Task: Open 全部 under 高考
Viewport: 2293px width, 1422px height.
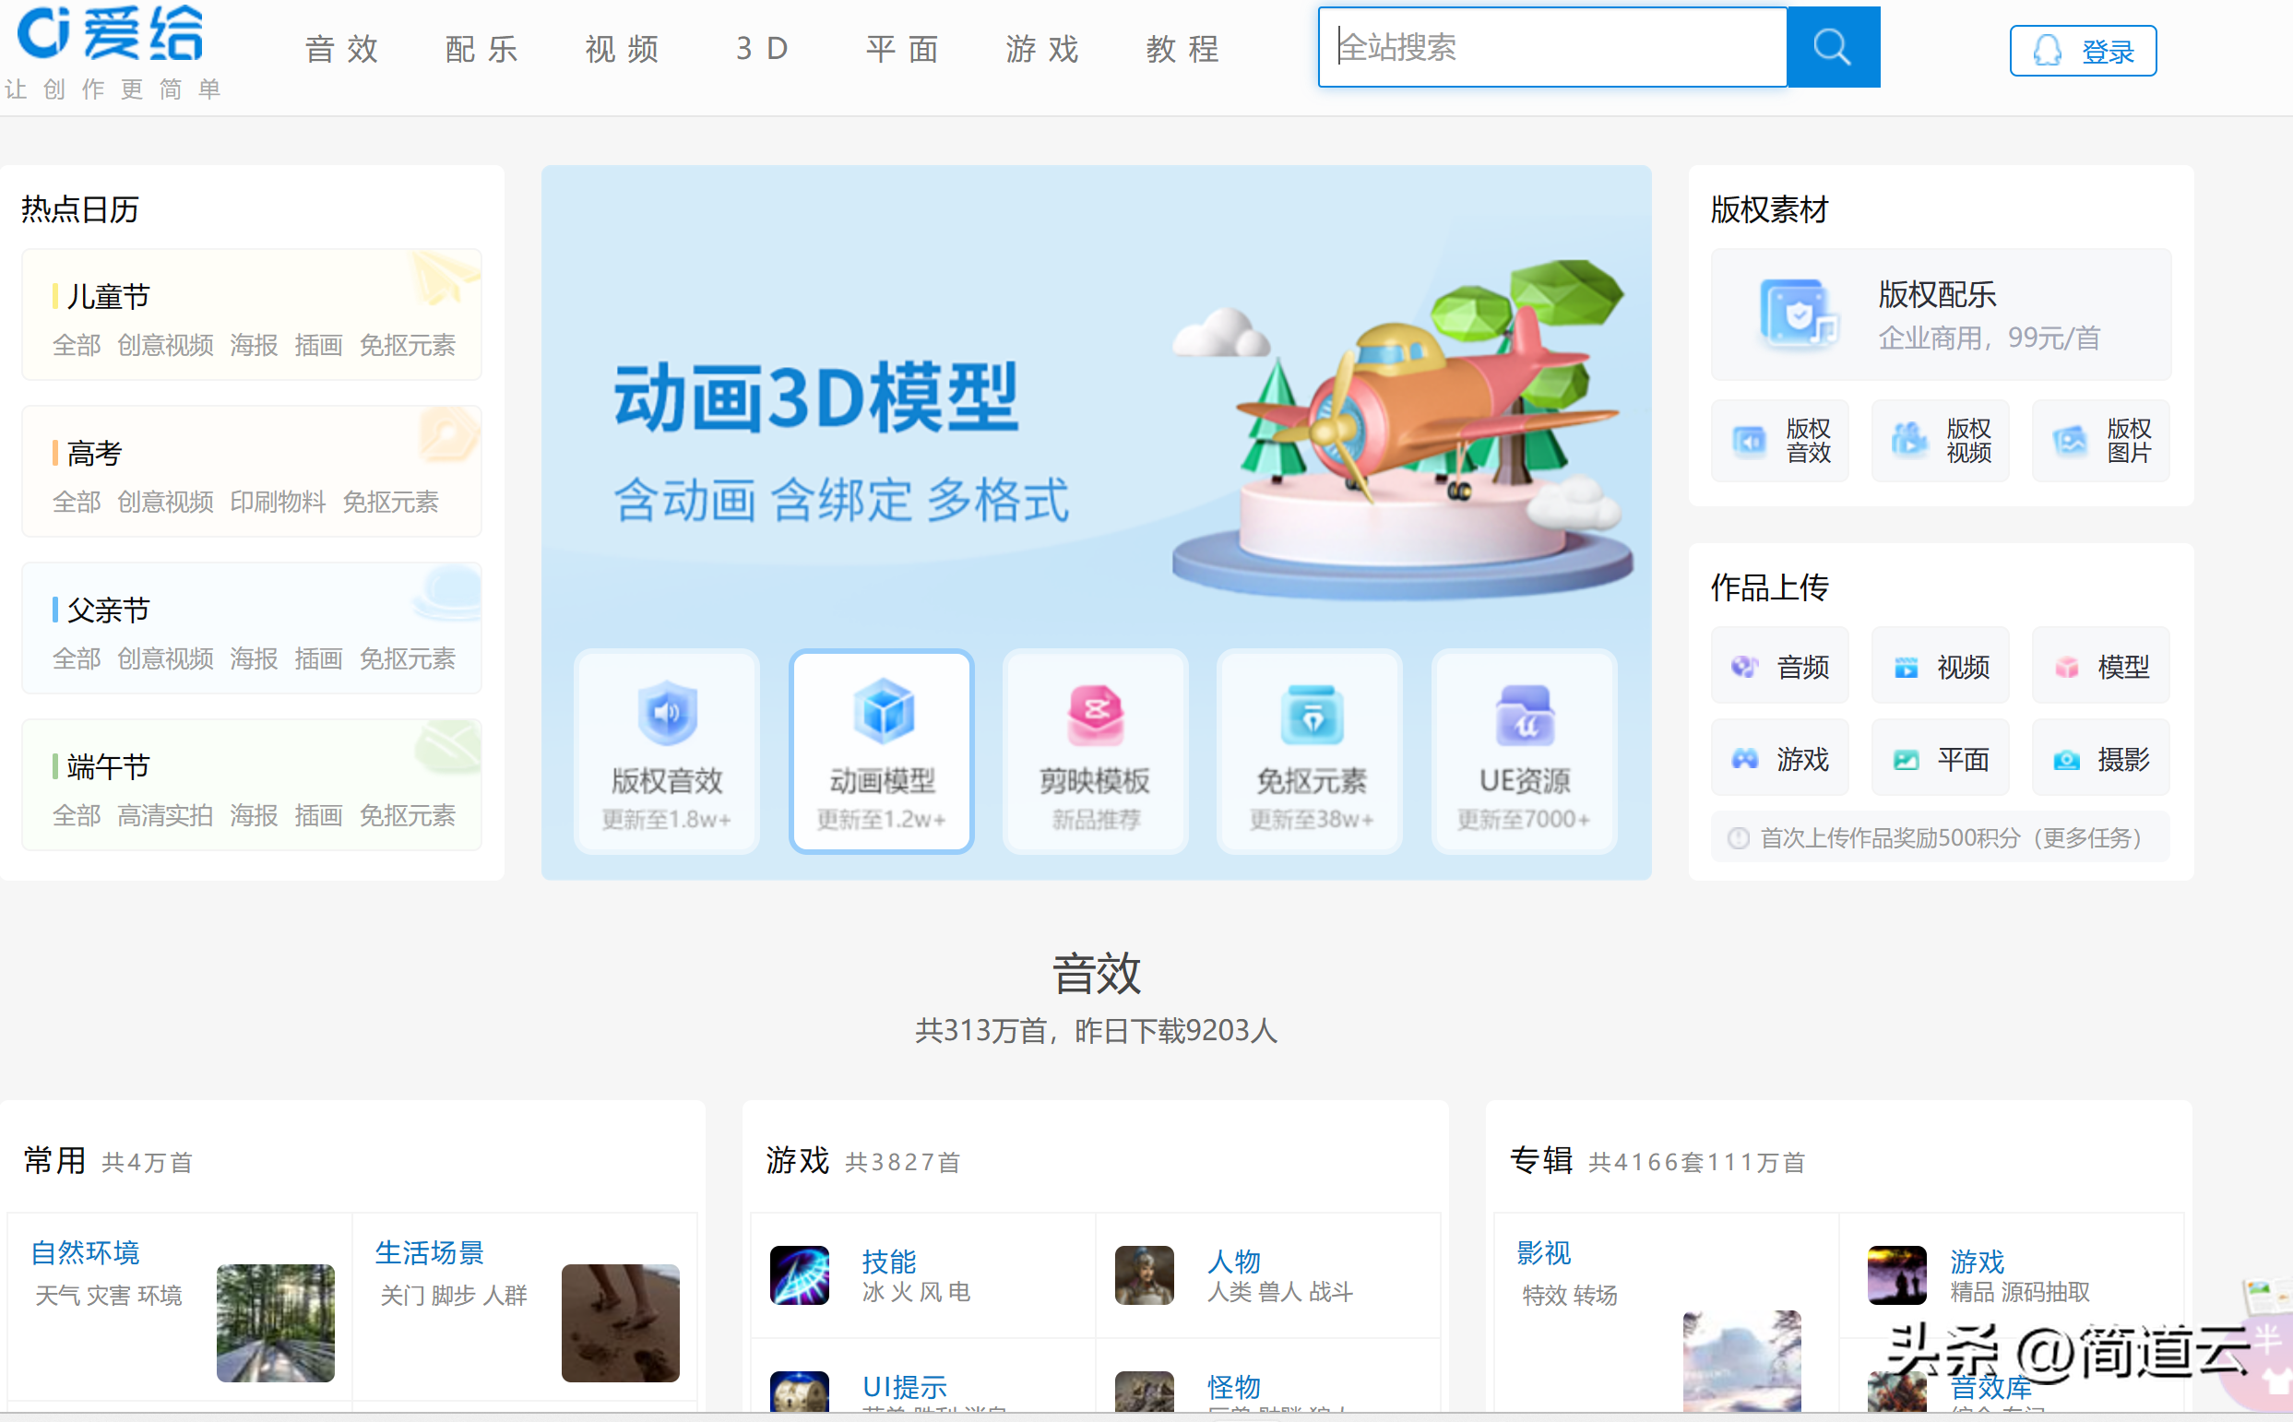Action: 77,503
